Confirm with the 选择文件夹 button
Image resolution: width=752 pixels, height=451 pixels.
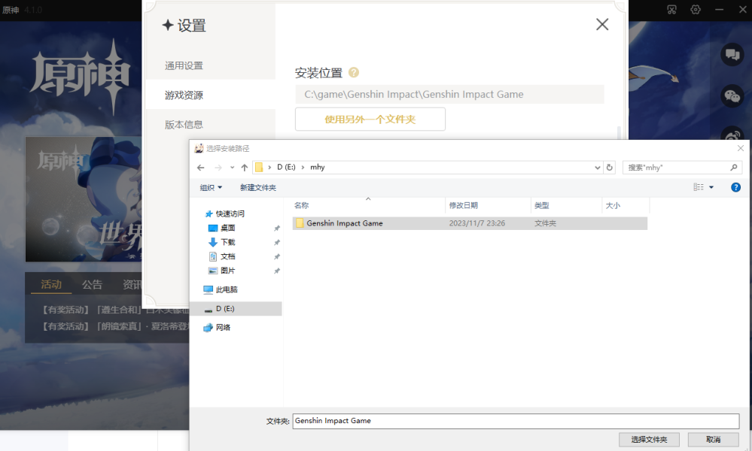point(649,440)
